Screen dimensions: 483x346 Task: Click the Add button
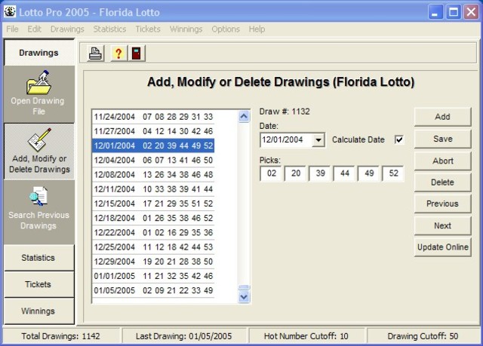tap(443, 117)
